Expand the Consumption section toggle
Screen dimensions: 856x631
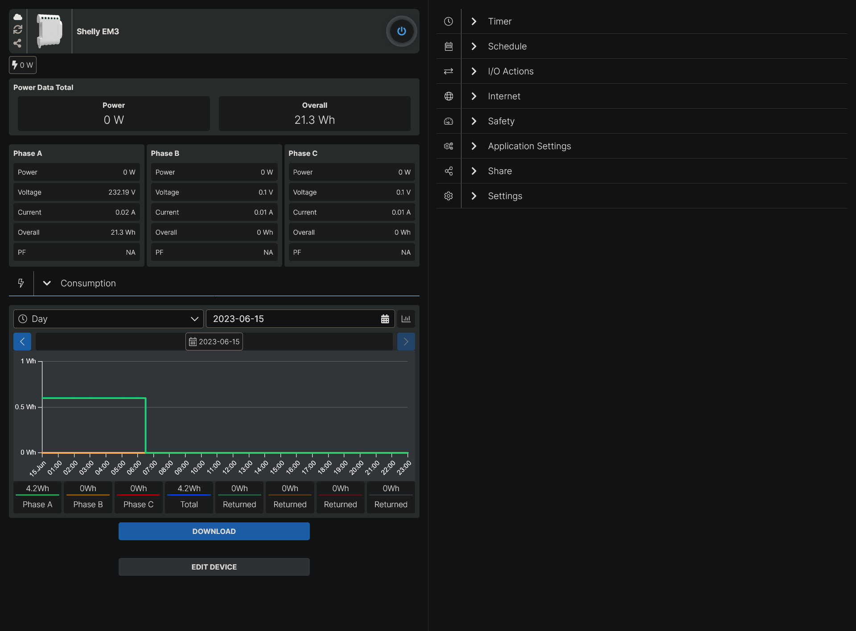pyautogui.click(x=47, y=283)
